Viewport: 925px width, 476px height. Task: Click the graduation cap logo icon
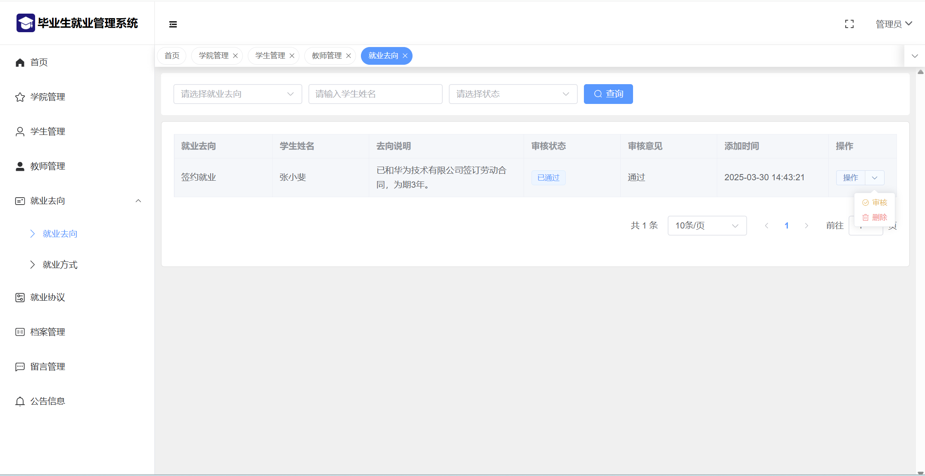tap(26, 23)
